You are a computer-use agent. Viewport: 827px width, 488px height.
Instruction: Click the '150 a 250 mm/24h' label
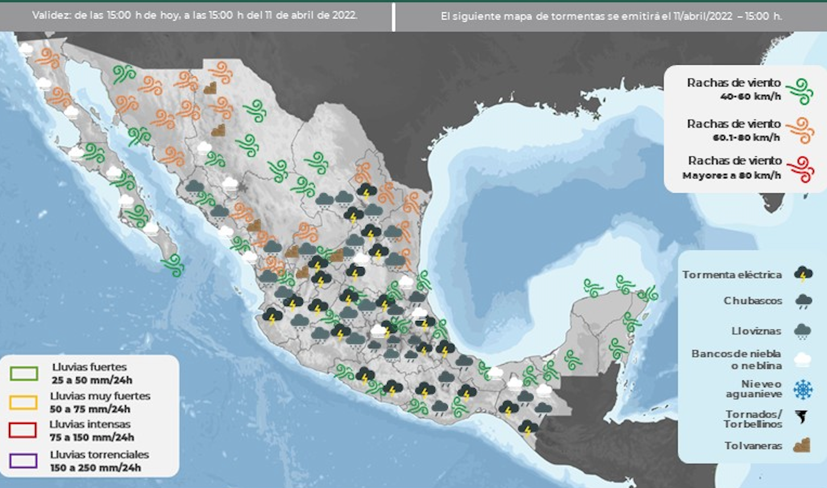(x=95, y=468)
